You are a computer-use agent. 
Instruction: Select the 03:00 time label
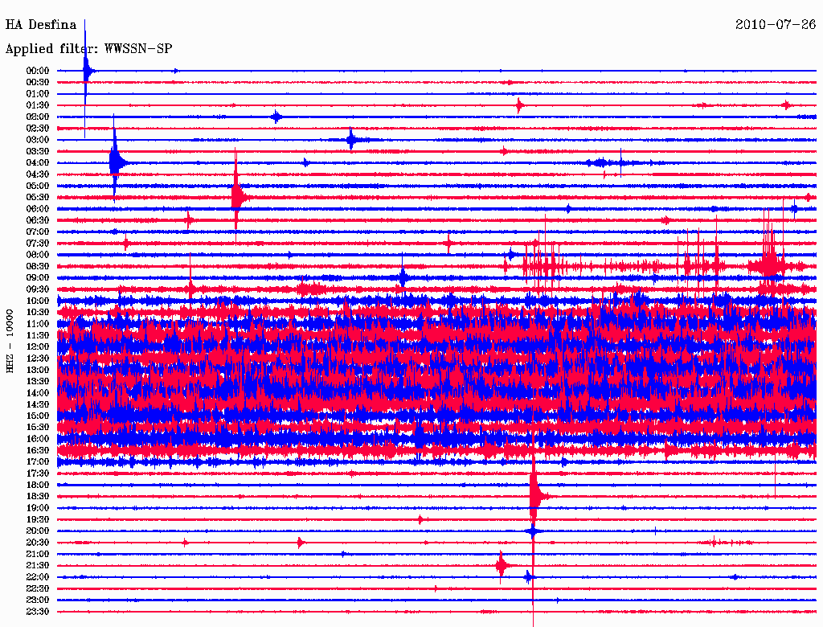coord(38,140)
